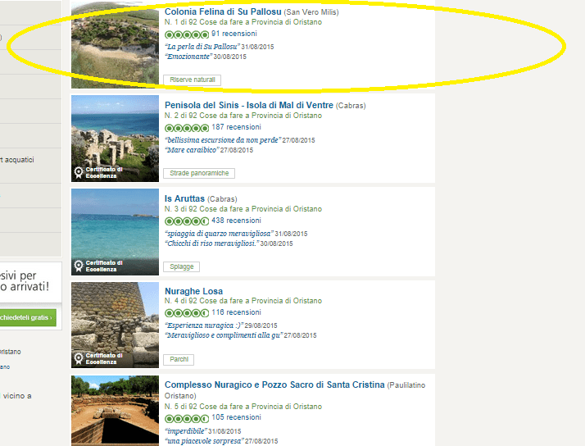Click the rating bubbles beside 438 recensioni

pyautogui.click(x=187, y=221)
